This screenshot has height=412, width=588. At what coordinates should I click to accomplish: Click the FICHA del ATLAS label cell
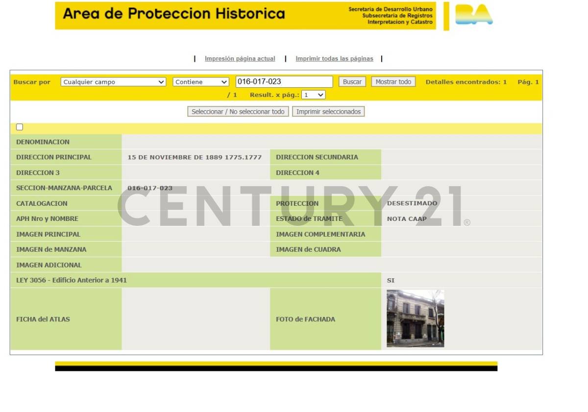pos(43,319)
